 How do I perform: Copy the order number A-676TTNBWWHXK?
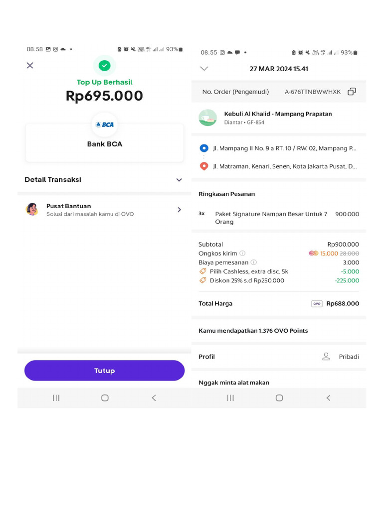pos(352,92)
